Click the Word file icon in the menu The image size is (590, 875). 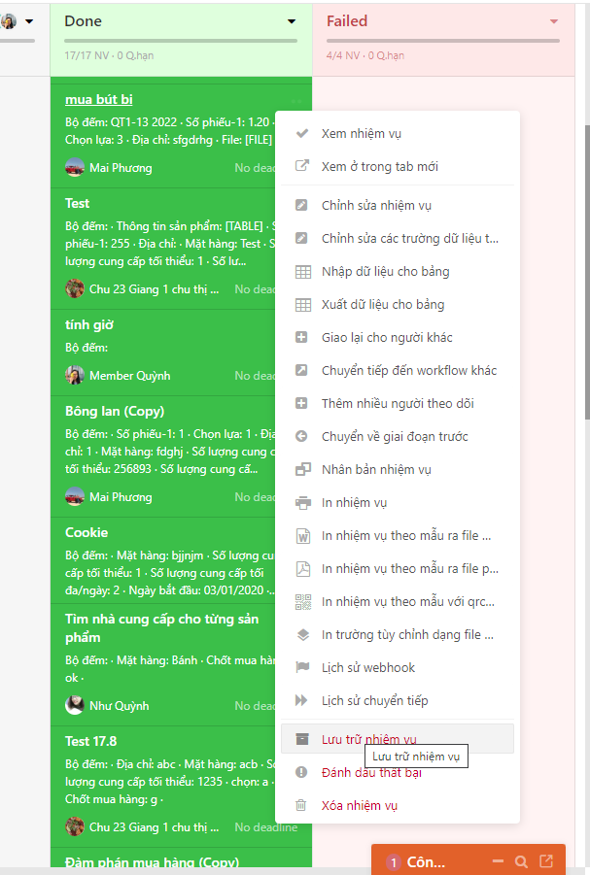click(303, 536)
